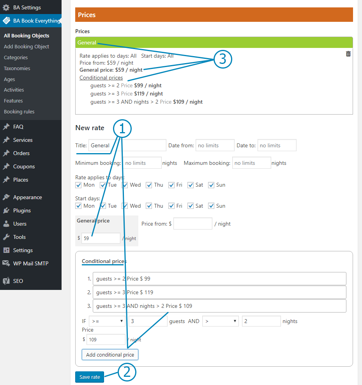Click the BA Book Everything tag icon
362x385 pixels.
point(6,21)
